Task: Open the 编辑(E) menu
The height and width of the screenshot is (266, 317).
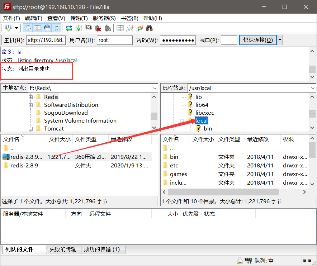Action: click(x=34, y=18)
